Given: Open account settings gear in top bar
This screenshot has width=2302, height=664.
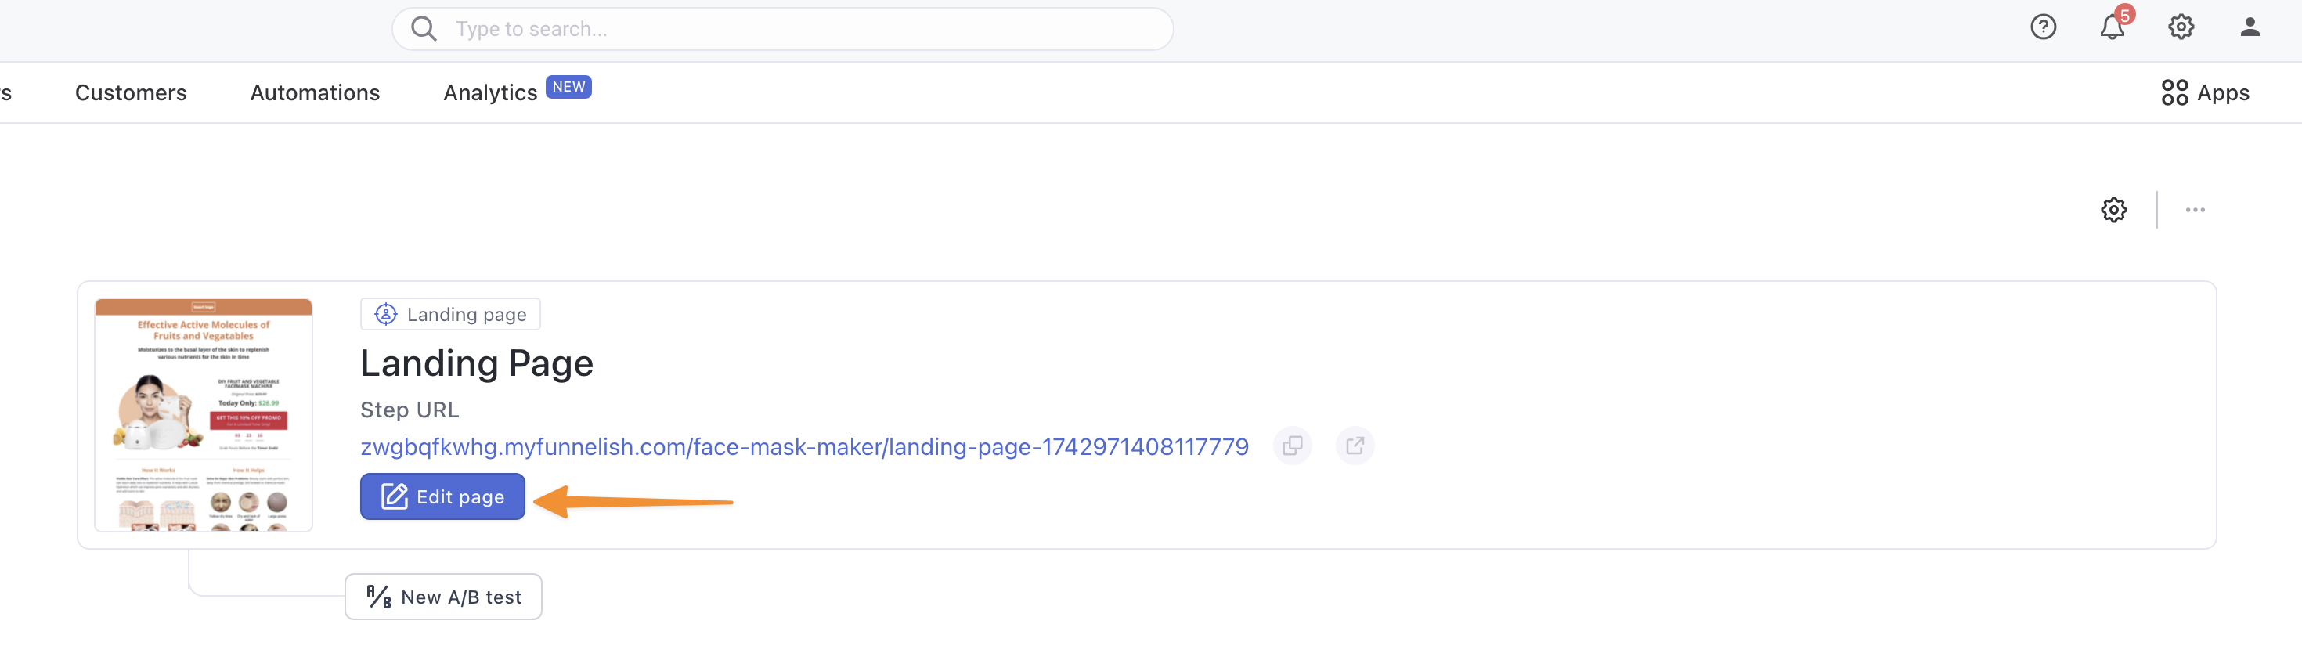Looking at the screenshot, I should 2181,27.
